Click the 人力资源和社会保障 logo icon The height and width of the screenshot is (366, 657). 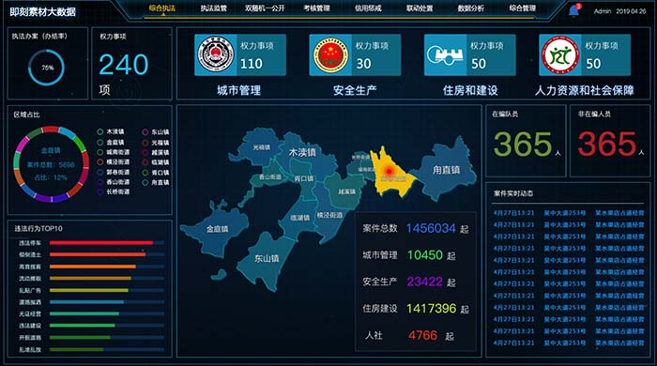click(560, 54)
